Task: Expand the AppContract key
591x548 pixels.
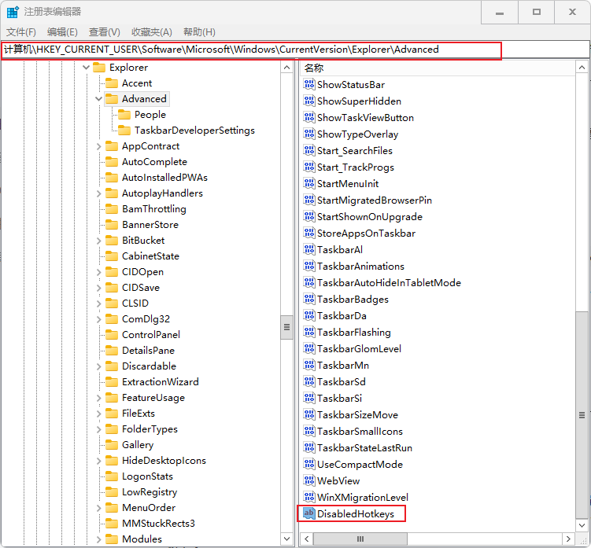Action: [x=98, y=146]
